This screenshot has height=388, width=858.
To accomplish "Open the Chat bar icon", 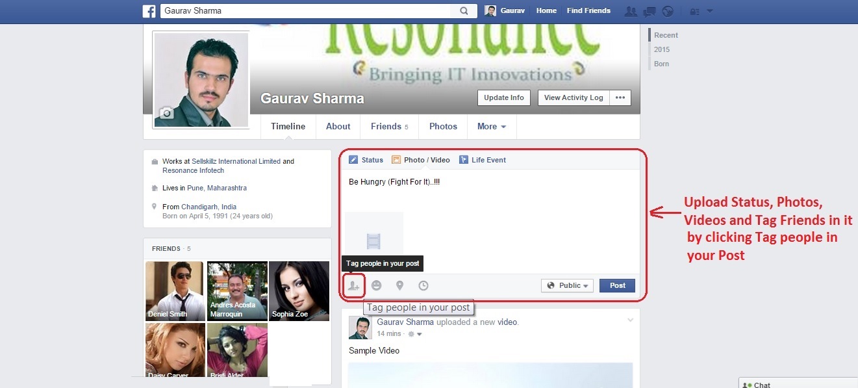I will click(747, 385).
